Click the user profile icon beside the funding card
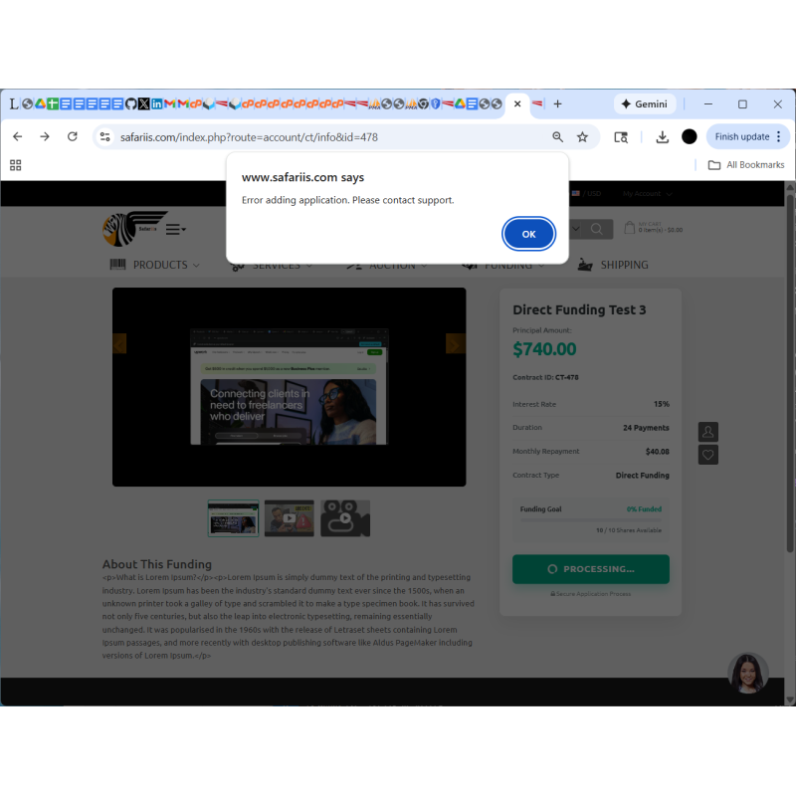 click(707, 432)
